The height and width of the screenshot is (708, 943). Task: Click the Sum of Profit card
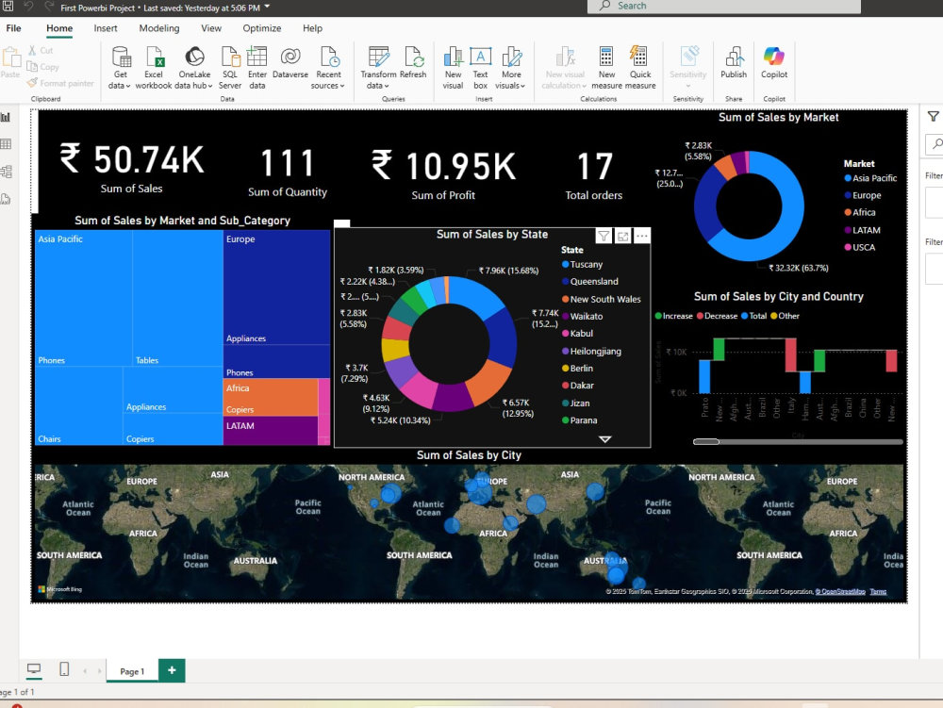coord(443,173)
